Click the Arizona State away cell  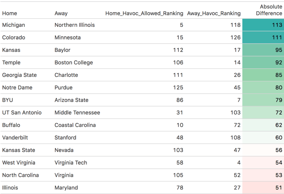click(72, 100)
